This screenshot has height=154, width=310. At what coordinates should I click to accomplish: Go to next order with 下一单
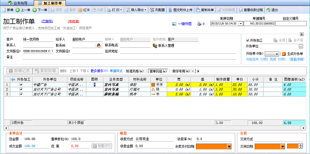point(40,10)
